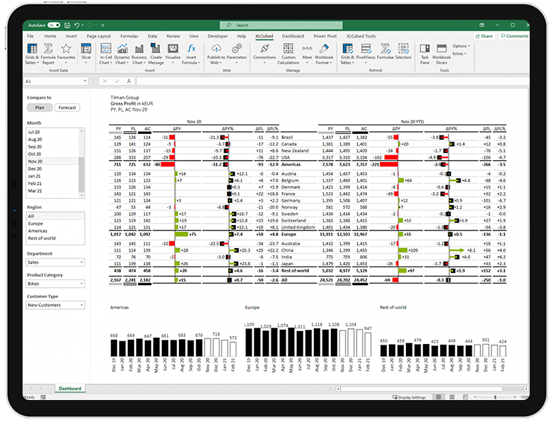Refresh Grids & Tables in Refresh group

347,54
